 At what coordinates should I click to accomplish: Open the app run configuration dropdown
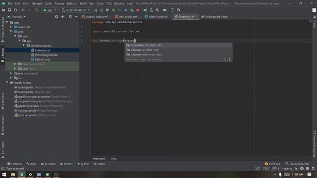(x=50, y=10)
